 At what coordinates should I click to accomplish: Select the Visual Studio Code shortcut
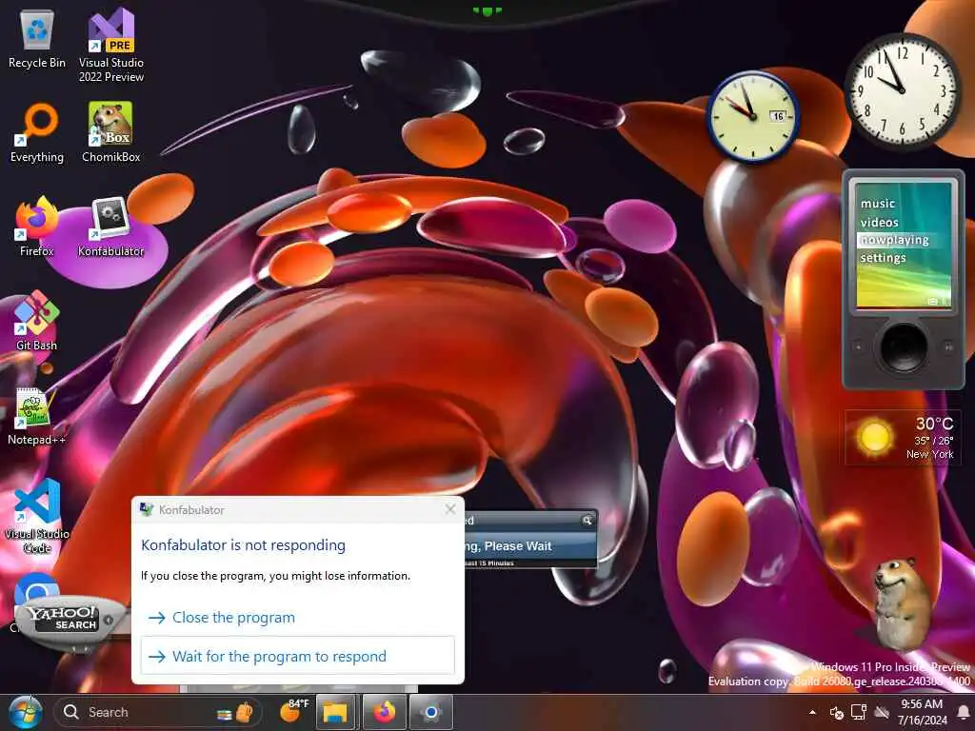(x=37, y=516)
